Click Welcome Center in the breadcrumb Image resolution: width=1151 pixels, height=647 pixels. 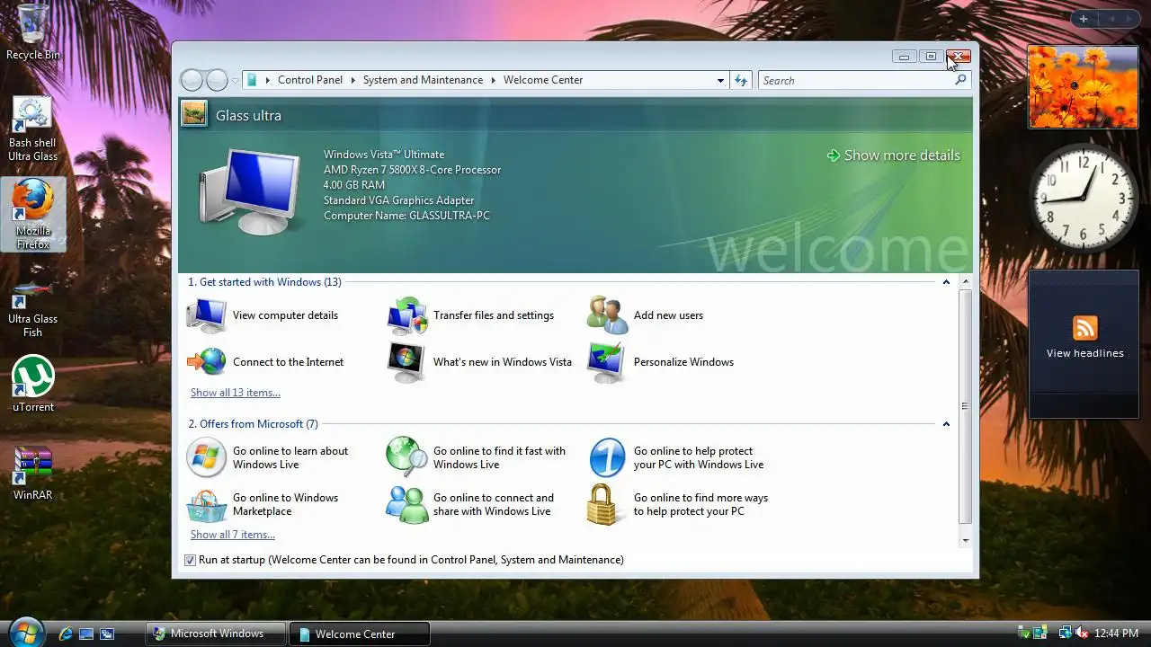[543, 80]
